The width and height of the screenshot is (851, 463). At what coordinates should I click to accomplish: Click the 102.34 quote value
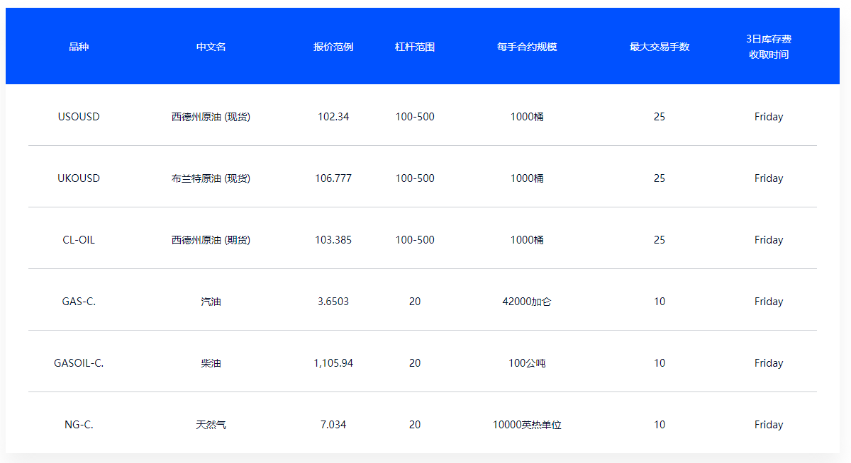point(333,117)
